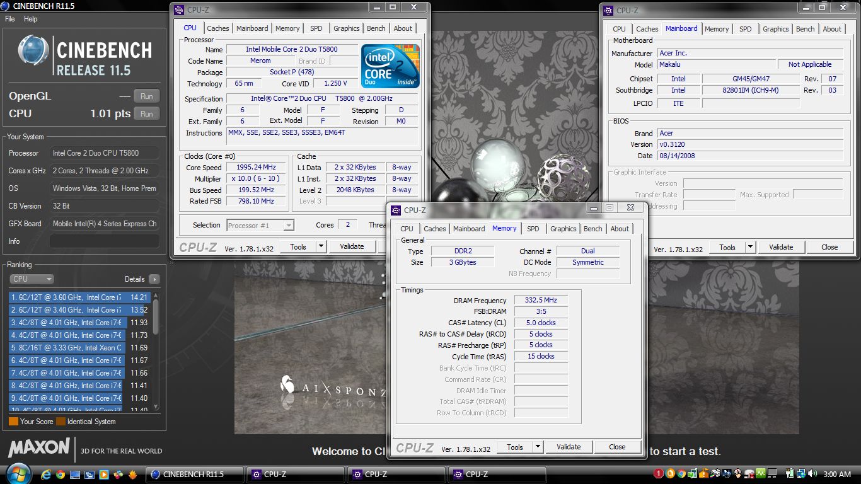Click the green chat bubbles tray icon

[693, 473]
